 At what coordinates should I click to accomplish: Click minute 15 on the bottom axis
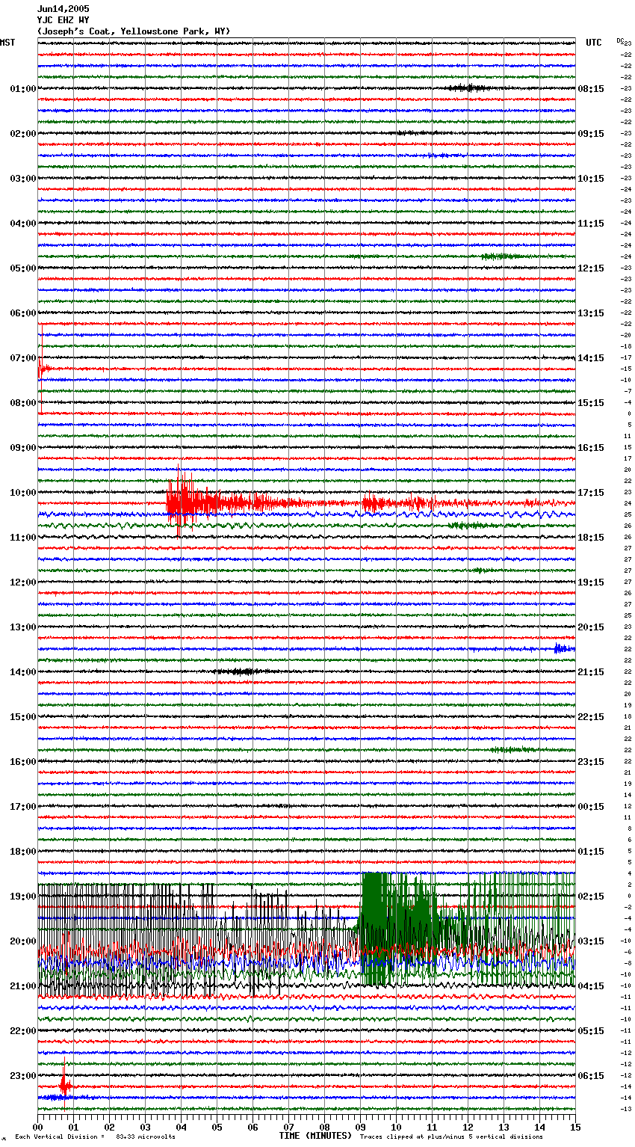coord(575,1127)
